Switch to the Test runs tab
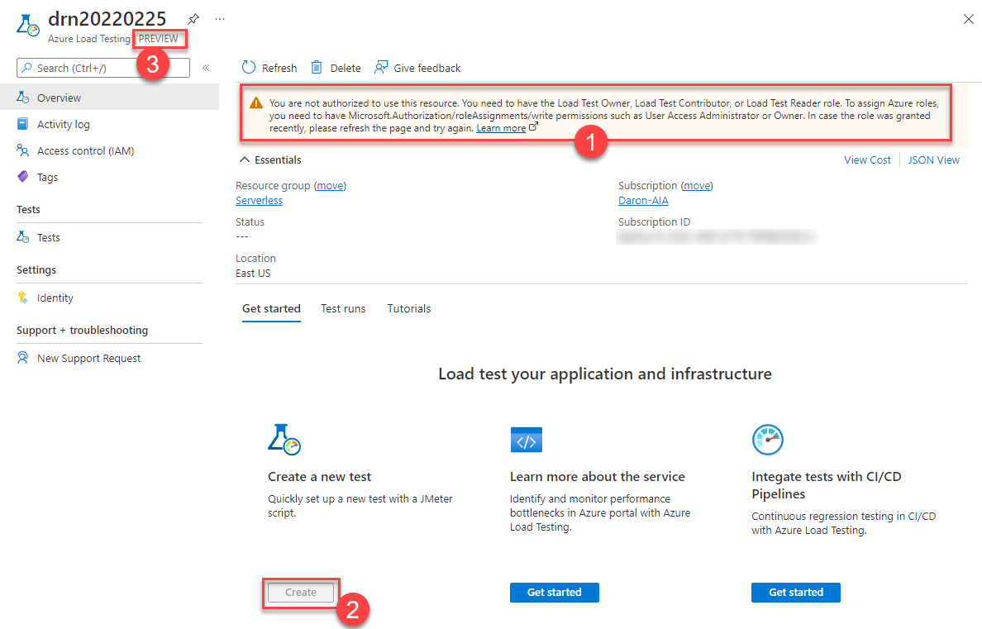Image resolution: width=982 pixels, height=629 pixels. tap(343, 308)
